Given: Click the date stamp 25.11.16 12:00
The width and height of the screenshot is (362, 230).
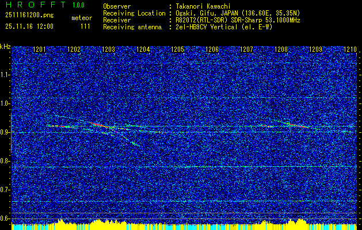Looking at the screenshot, I should tap(29, 26).
